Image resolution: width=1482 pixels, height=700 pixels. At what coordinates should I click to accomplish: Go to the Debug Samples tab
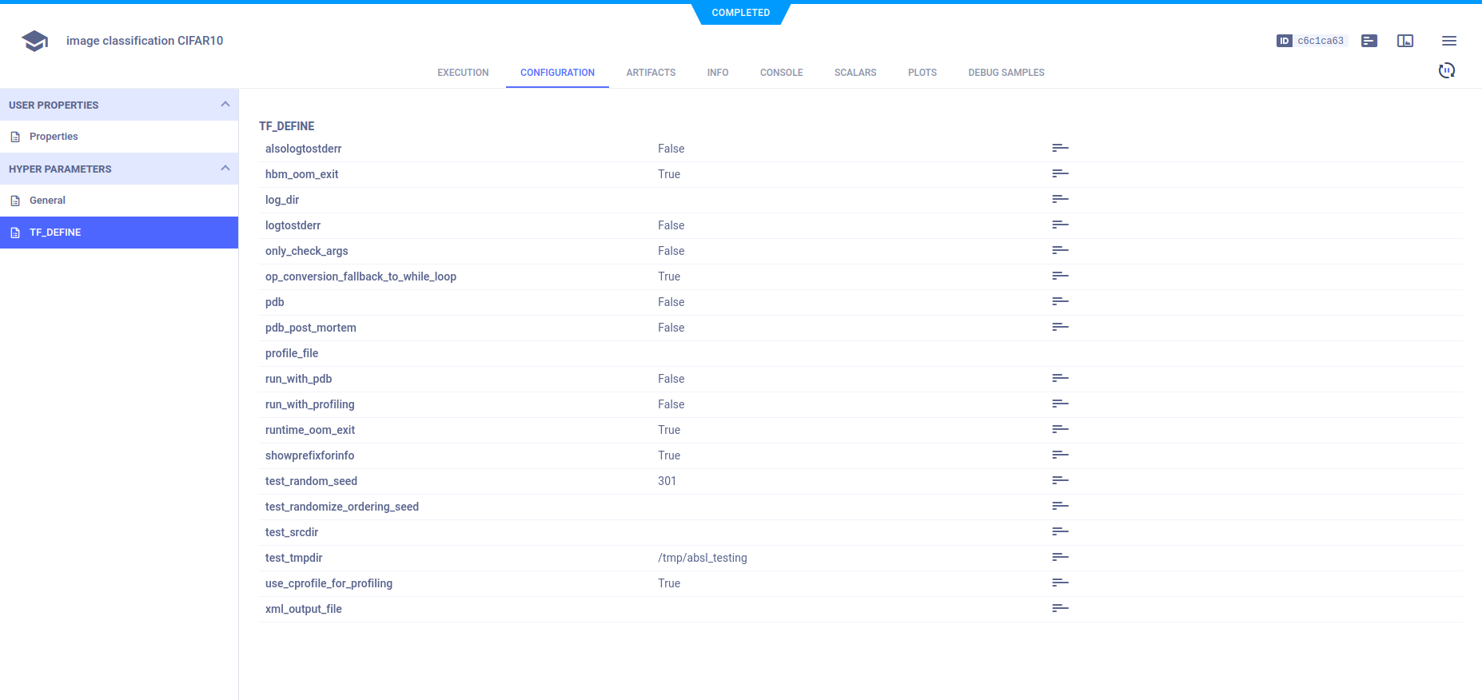(1006, 73)
